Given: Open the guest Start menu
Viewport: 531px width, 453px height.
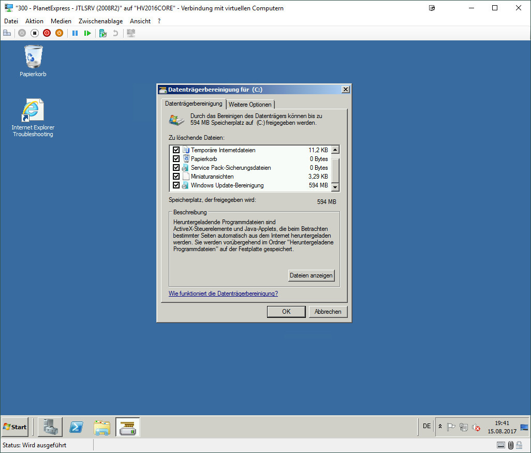Looking at the screenshot, I should (x=15, y=427).
